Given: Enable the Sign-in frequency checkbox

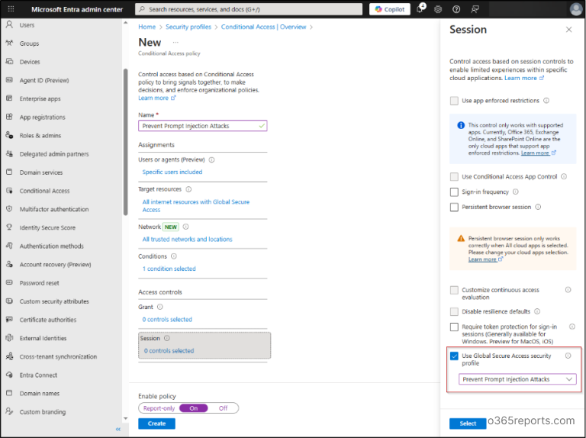Looking at the screenshot, I should coord(454,192).
